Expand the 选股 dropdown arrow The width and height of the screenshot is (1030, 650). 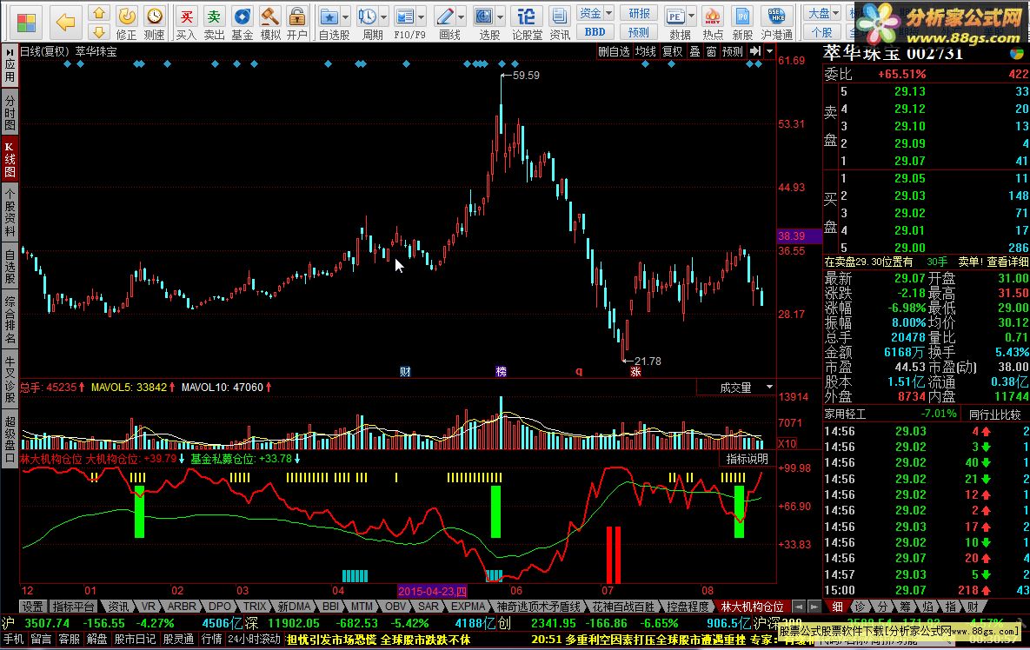[501, 17]
